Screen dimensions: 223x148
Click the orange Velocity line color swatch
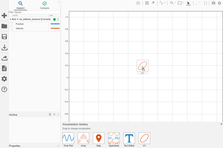[x=55, y=28]
